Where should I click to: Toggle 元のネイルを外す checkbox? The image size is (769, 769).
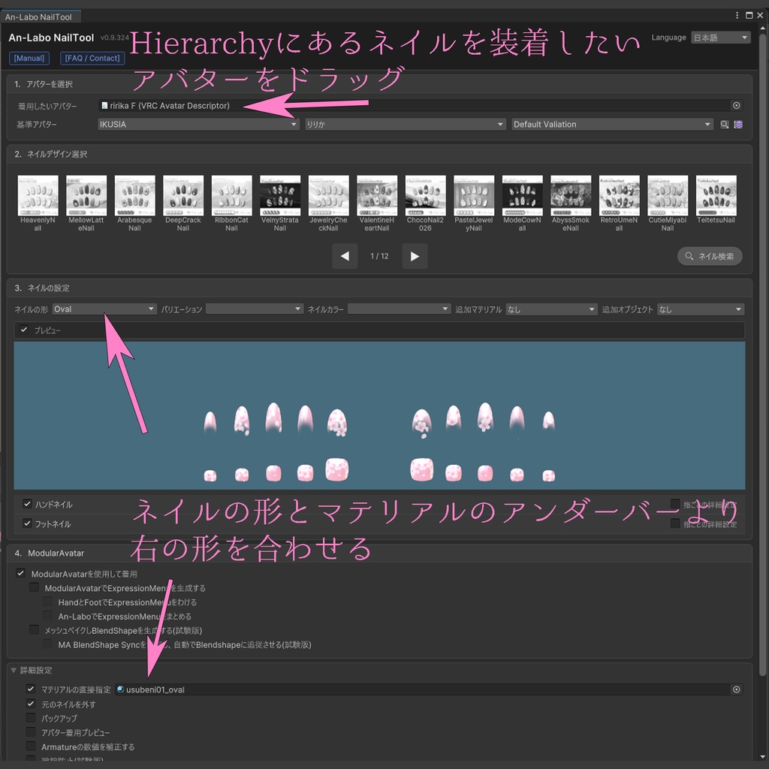pyautogui.click(x=30, y=704)
